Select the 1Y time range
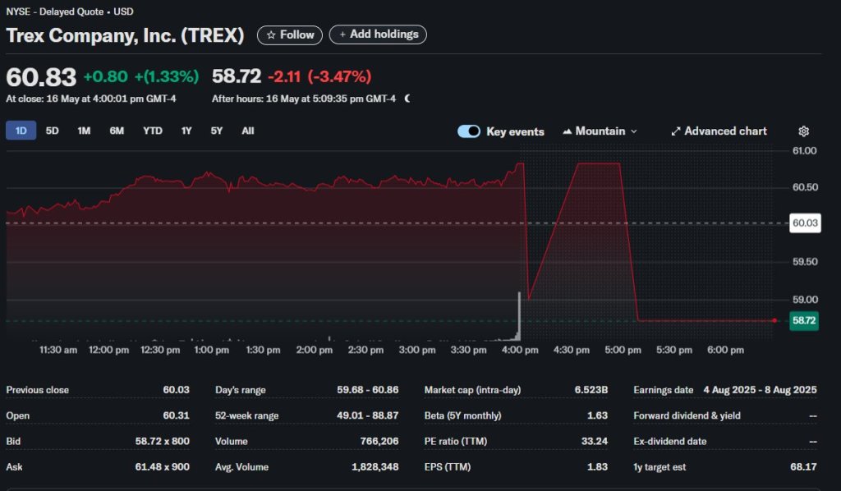Image resolution: width=841 pixels, height=491 pixels. 186,131
